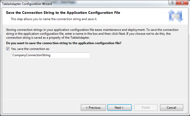The width and height of the screenshot is (190, 116).
Task: Click the table sheet in header graphic
Action: pyautogui.click(x=175, y=16)
